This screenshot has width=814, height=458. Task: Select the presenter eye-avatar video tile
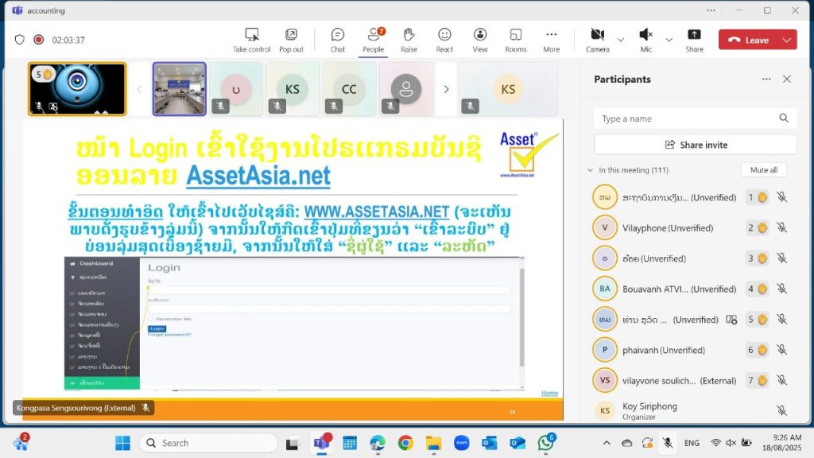coord(77,89)
